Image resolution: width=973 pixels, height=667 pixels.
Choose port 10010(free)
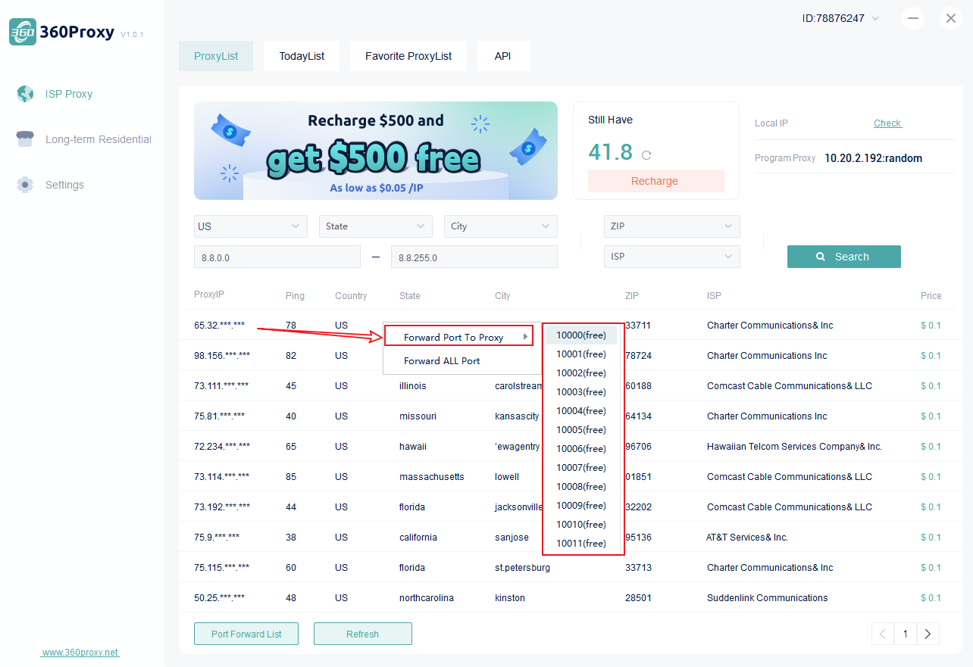click(581, 524)
